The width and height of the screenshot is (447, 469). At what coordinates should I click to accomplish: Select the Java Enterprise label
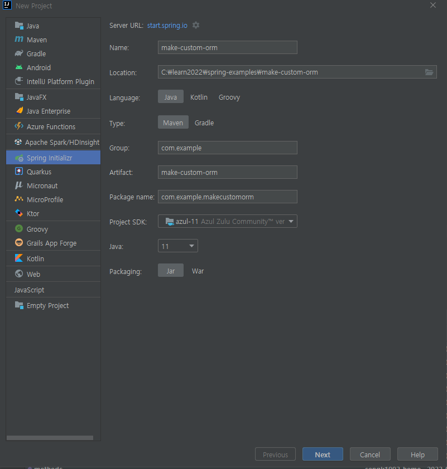click(x=49, y=111)
